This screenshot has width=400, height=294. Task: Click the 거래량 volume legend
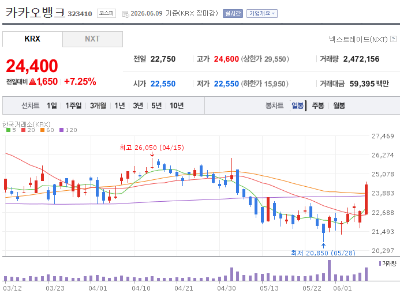[388, 263]
